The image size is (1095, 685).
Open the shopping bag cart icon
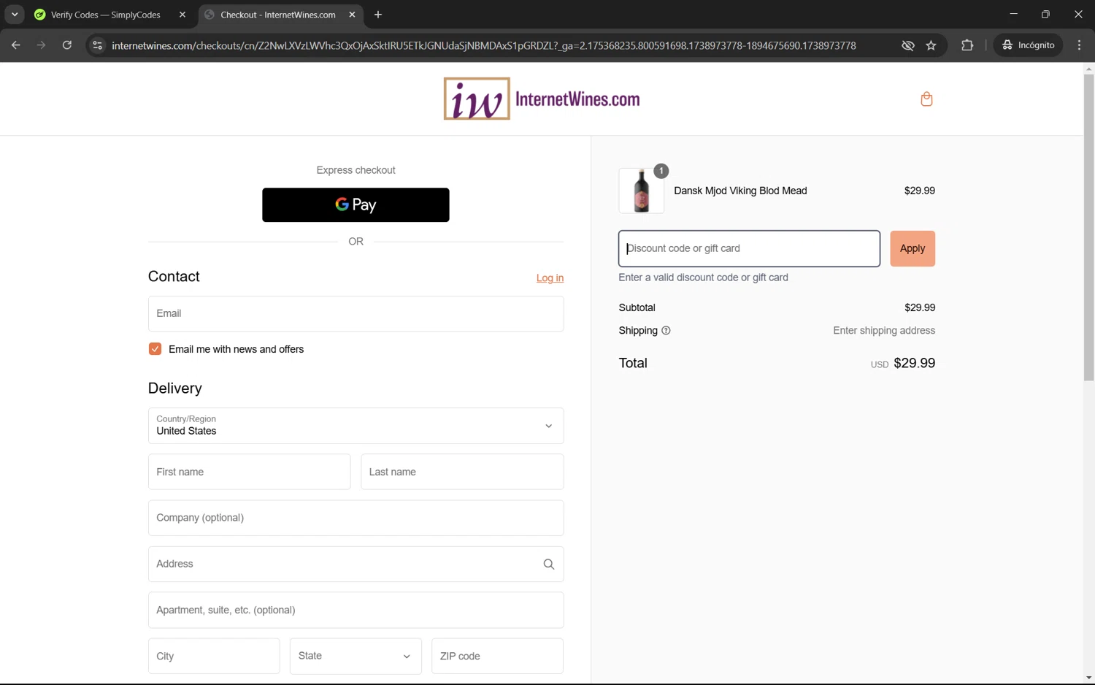[926, 99]
